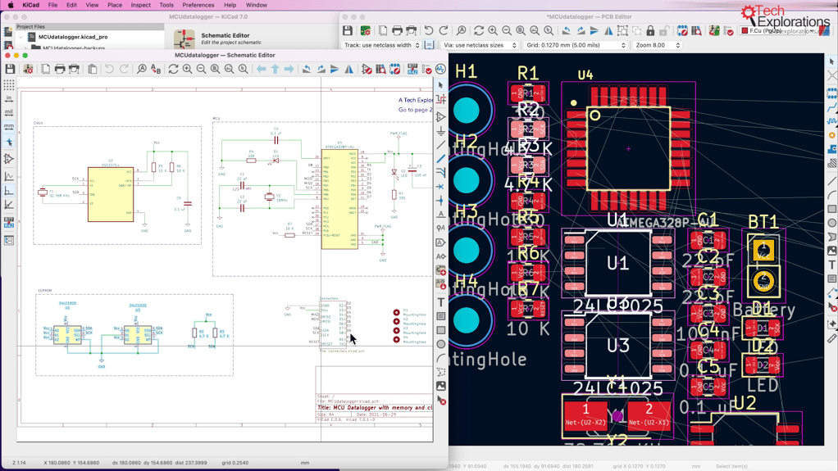Open the Inspect menu
The image size is (838, 471).
pos(140,5)
